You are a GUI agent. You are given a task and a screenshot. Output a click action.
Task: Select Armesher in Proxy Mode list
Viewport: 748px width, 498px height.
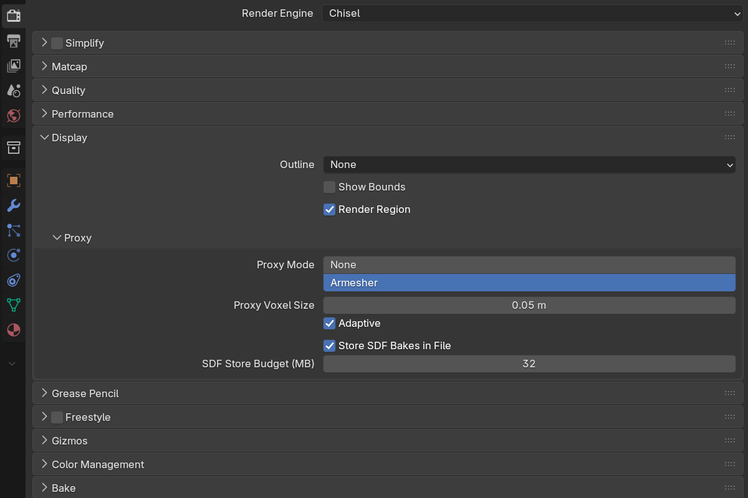[529, 283]
